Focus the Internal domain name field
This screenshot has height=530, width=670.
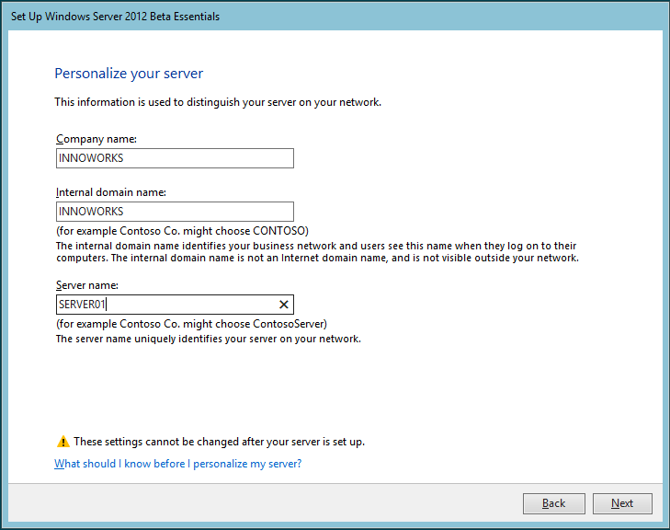point(175,212)
